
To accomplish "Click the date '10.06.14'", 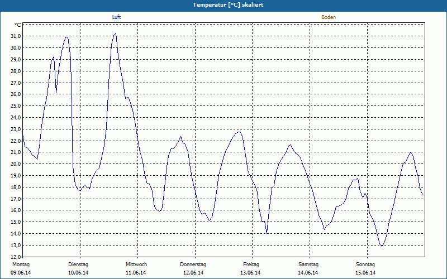I will (x=78, y=273).
